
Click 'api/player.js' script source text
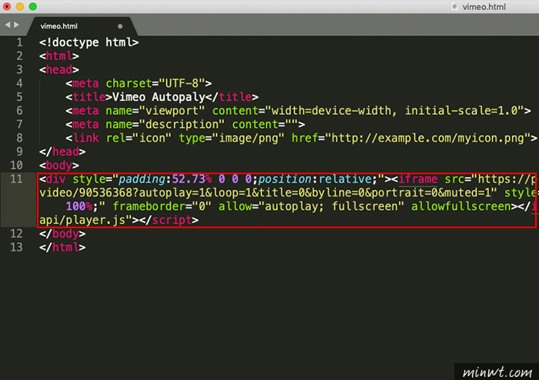82,220
